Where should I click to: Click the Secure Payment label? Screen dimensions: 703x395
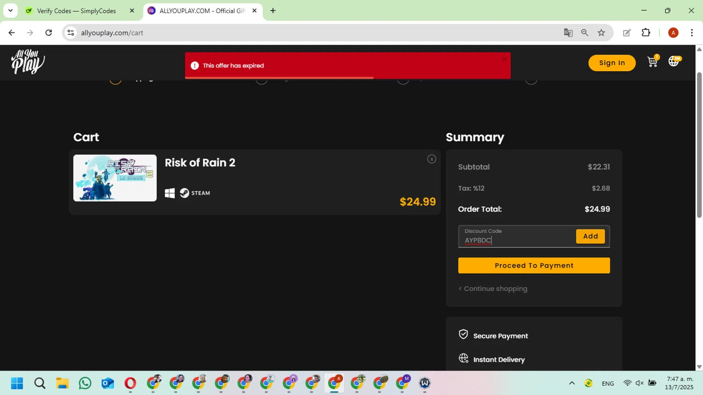click(501, 336)
